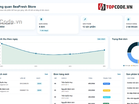The width and height of the screenshot is (139, 104).
Task: Click the blue Đang giao status badge
Action: click(106, 84)
